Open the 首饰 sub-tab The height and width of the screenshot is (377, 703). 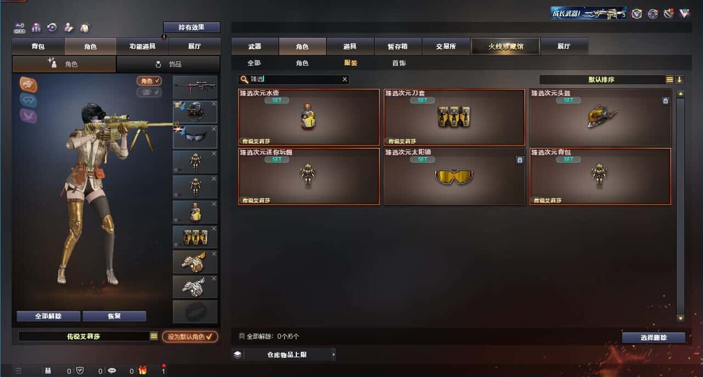pos(399,63)
